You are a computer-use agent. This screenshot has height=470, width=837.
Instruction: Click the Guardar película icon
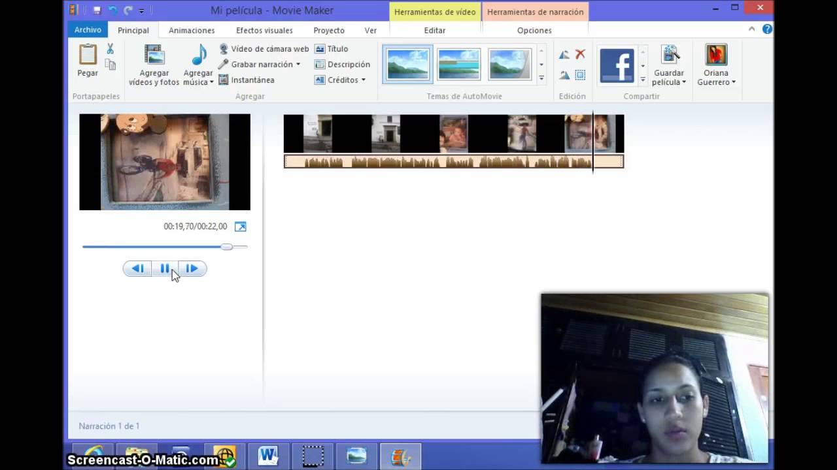pyautogui.click(x=670, y=55)
